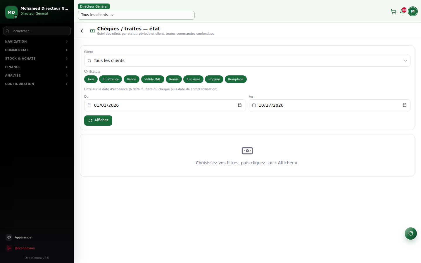Open the top bar Tous les clients dropdown
This screenshot has width=421, height=263.
(x=136, y=15)
